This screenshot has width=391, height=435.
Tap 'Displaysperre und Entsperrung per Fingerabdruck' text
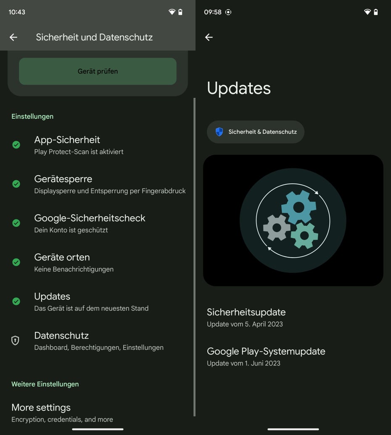(x=110, y=191)
